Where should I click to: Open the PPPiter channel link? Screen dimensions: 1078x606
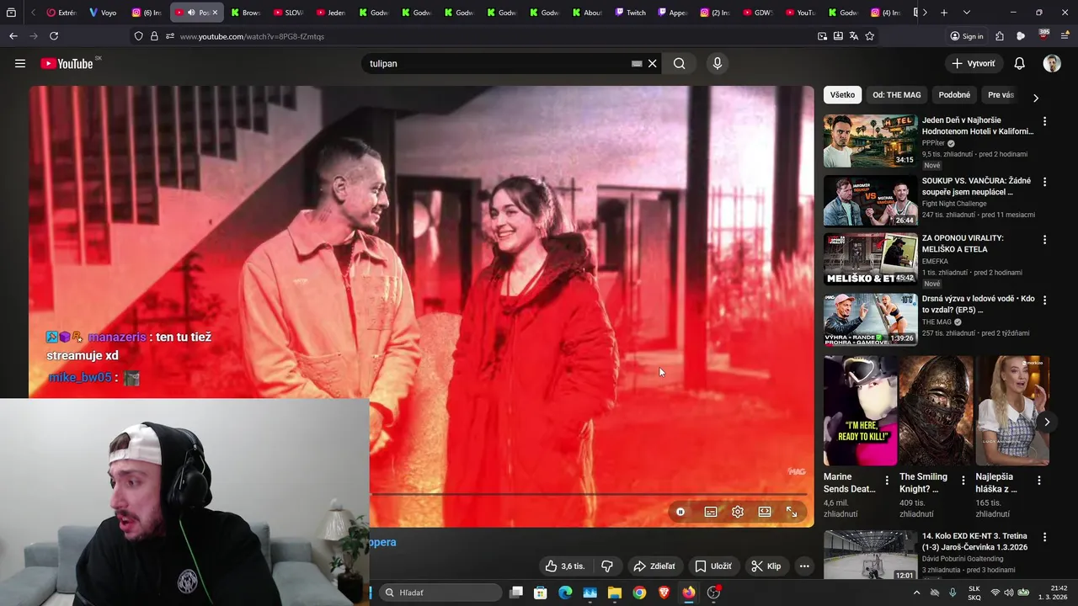tap(934, 143)
